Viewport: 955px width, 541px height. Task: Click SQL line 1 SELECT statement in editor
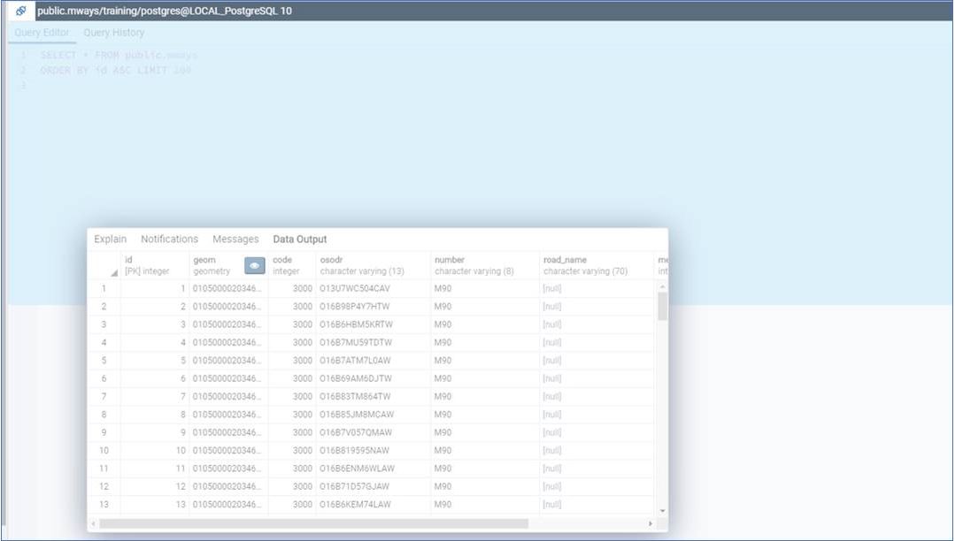(119, 56)
